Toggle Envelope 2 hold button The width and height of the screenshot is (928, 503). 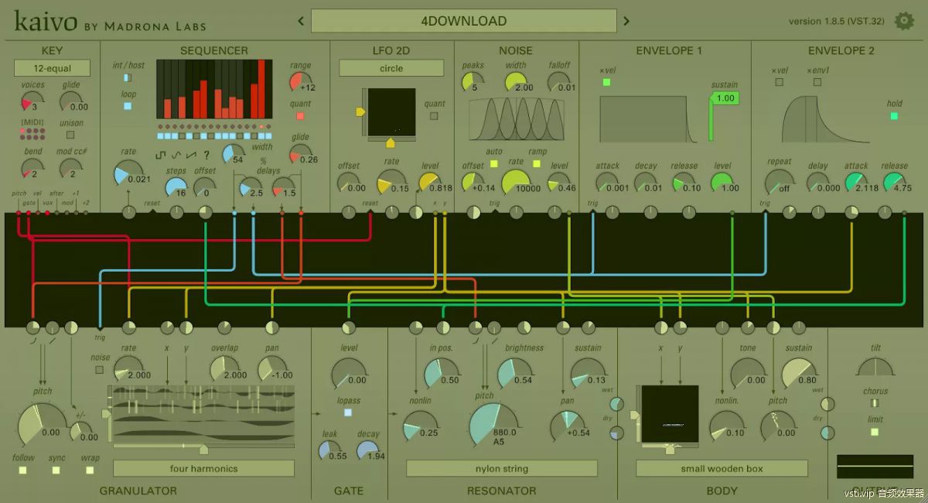pyautogui.click(x=894, y=116)
